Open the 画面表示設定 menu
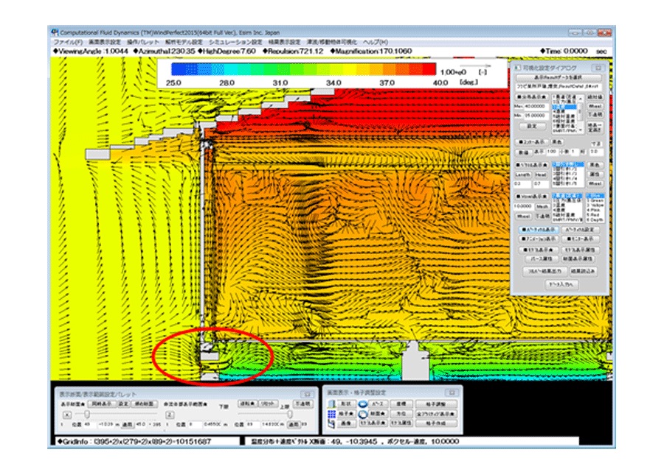The height and width of the screenshot is (472, 664). pyautogui.click(x=105, y=42)
